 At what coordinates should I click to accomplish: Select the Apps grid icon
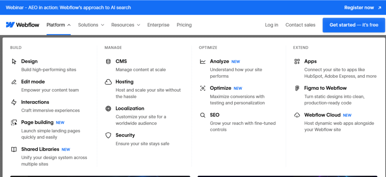pos(297,62)
